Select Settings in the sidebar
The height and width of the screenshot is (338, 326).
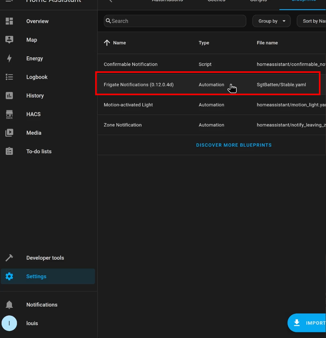tap(48, 276)
